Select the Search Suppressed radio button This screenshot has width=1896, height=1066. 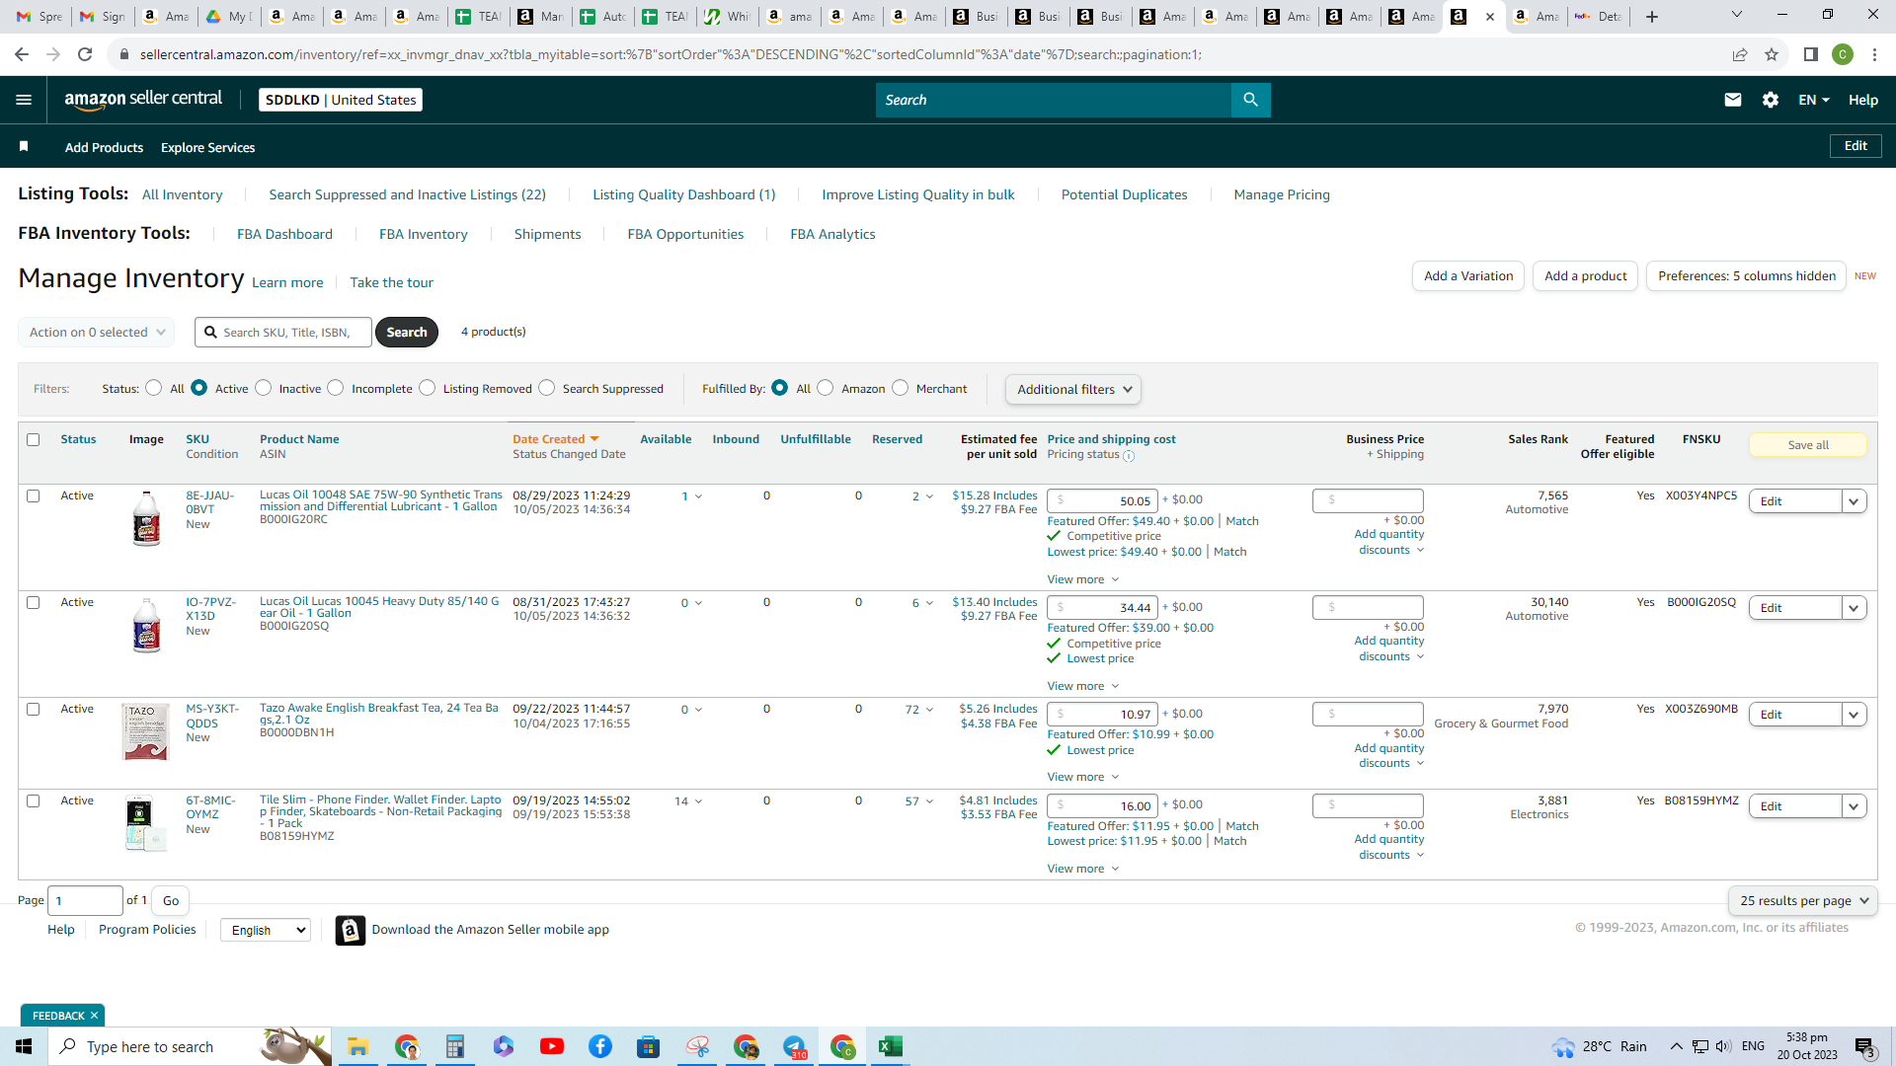[547, 388]
